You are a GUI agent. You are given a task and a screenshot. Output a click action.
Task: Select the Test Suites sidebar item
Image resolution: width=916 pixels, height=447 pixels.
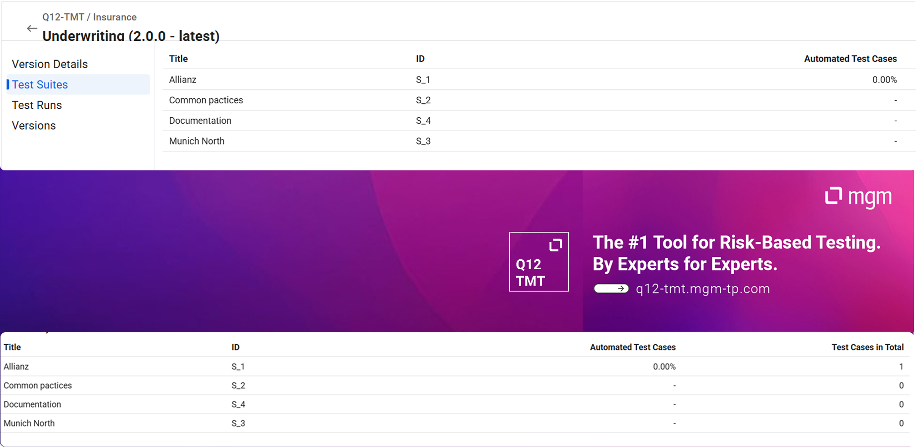[78, 84]
